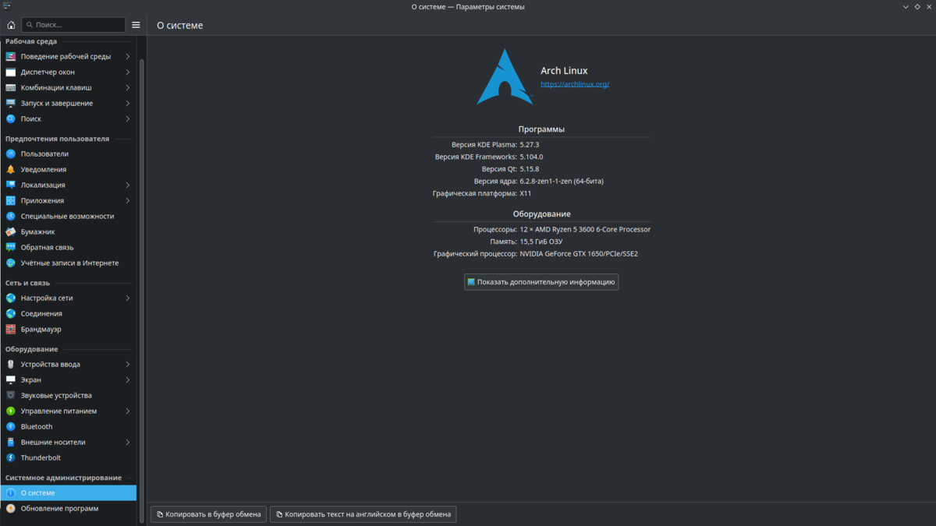This screenshot has width=936, height=526.
Task: Click the Поиск category icon
Action: click(x=11, y=118)
